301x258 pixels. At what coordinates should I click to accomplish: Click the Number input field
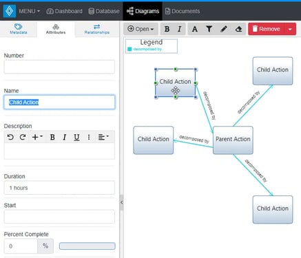pyautogui.click(x=59, y=67)
